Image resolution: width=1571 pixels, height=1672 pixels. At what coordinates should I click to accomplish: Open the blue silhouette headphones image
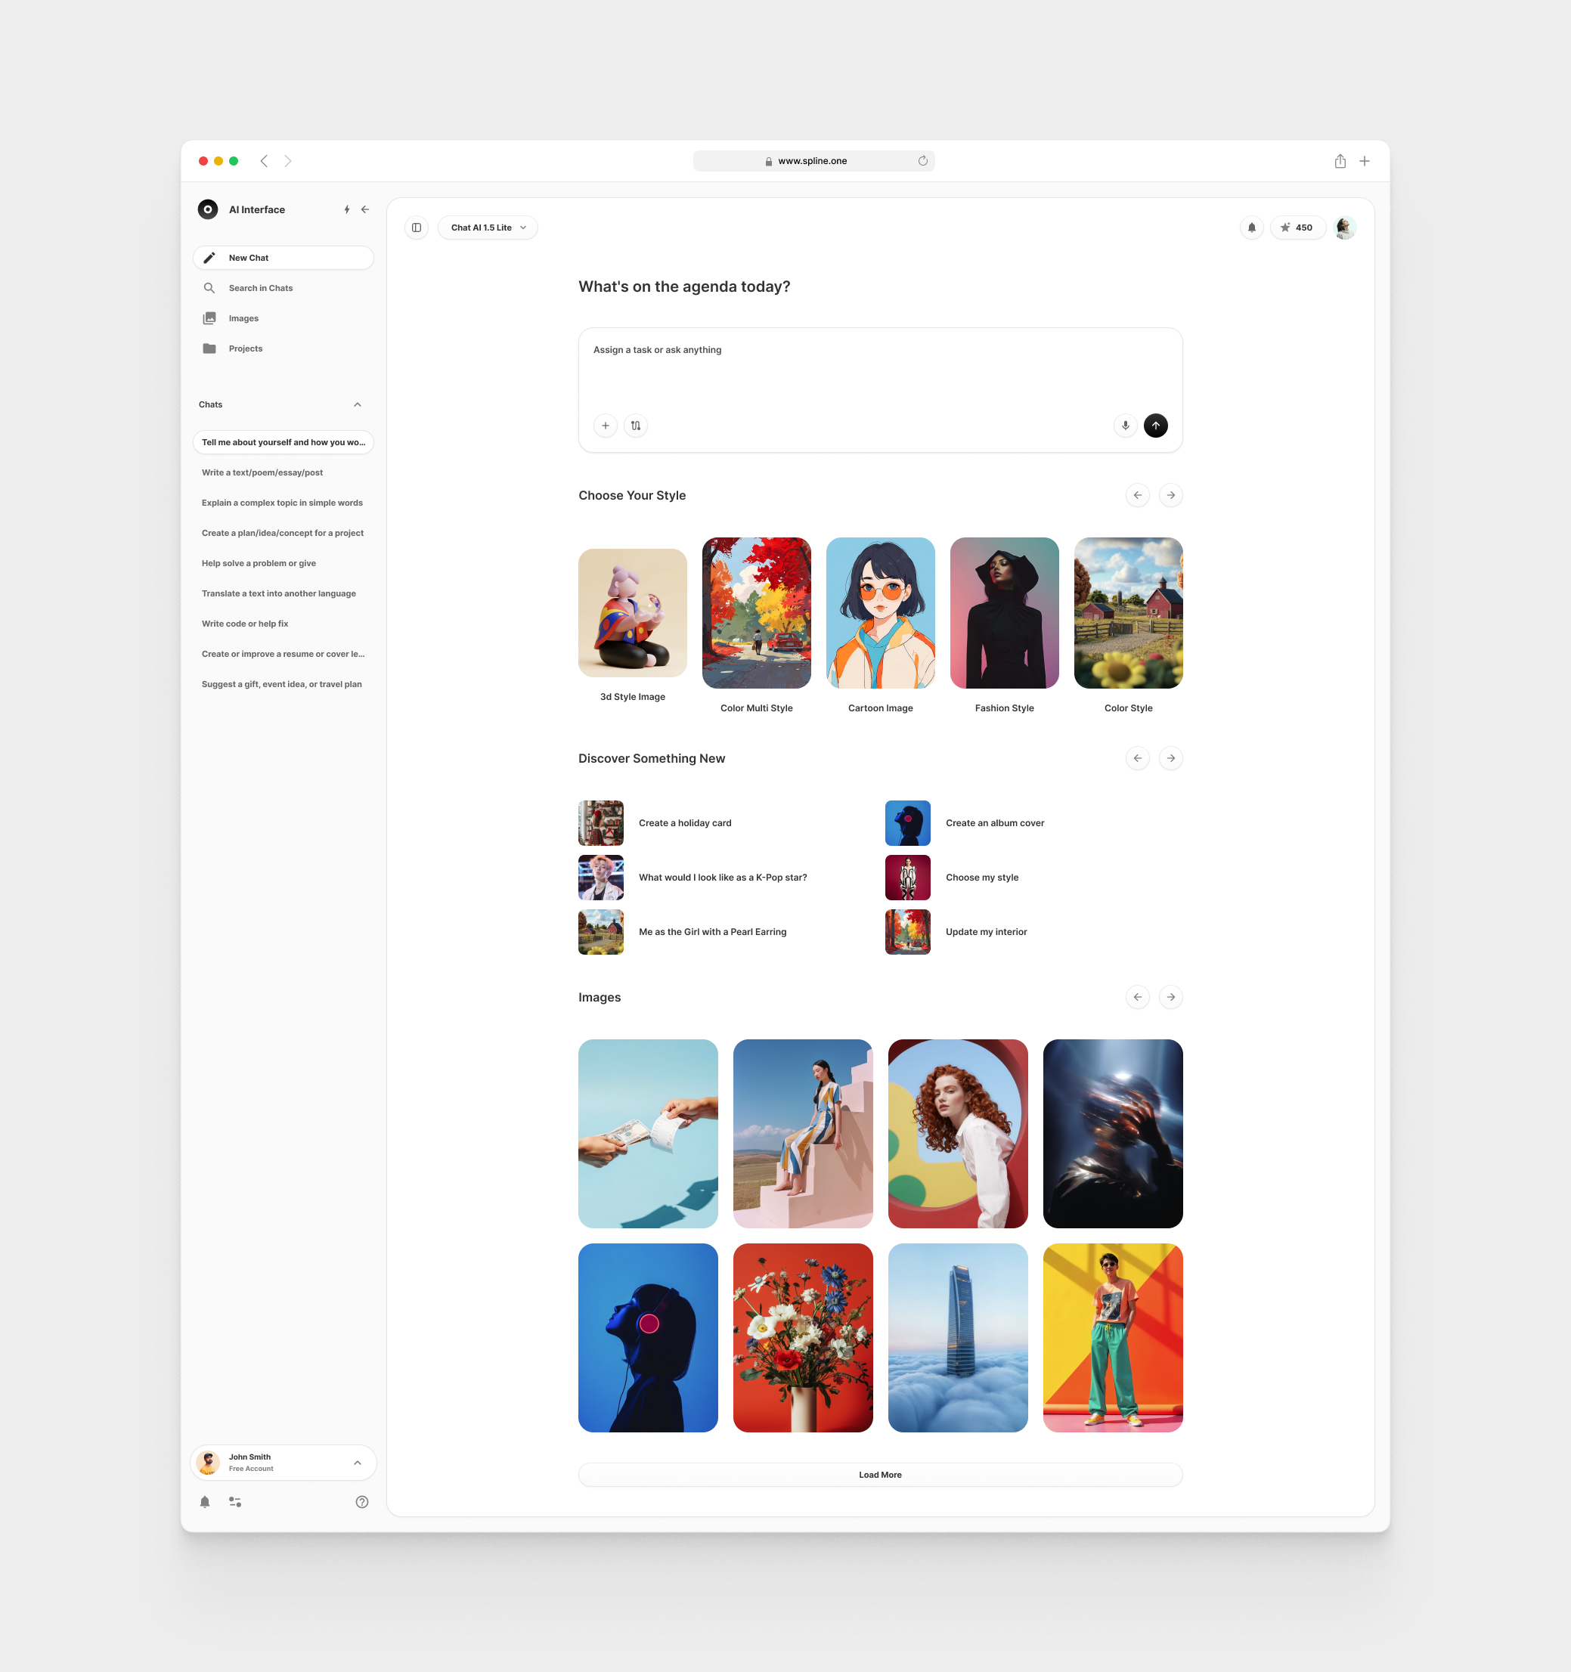(649, 1338)
